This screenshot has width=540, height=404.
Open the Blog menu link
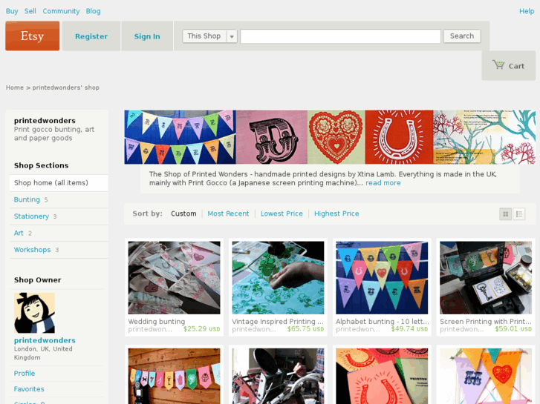[x=93, y=11]
